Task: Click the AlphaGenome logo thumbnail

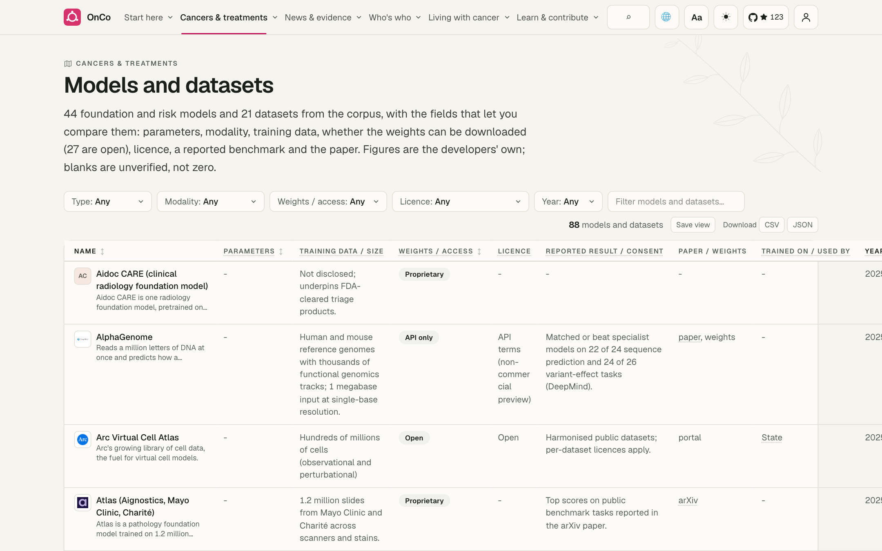Action: (82, 339)
